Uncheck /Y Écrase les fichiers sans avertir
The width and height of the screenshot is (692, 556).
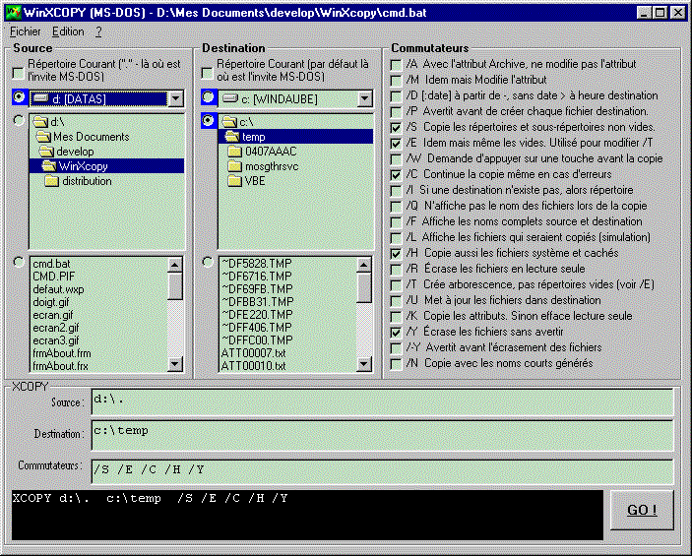coord(396,333)
